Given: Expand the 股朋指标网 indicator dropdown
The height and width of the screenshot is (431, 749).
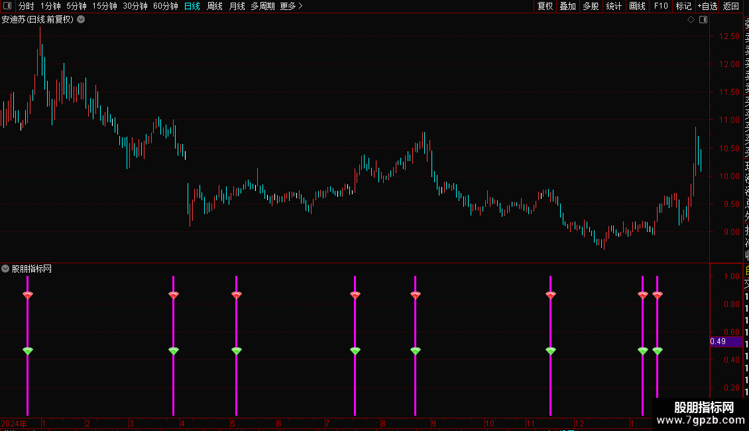Looking at the screenshot, I should point(5,269).
